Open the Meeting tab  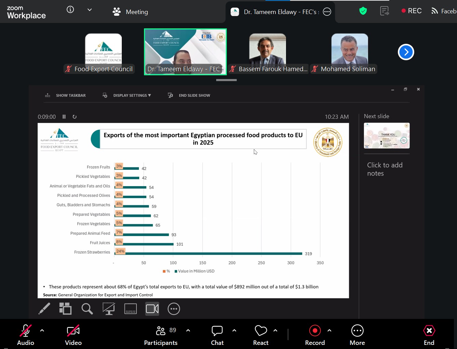(x=130, y=12)
